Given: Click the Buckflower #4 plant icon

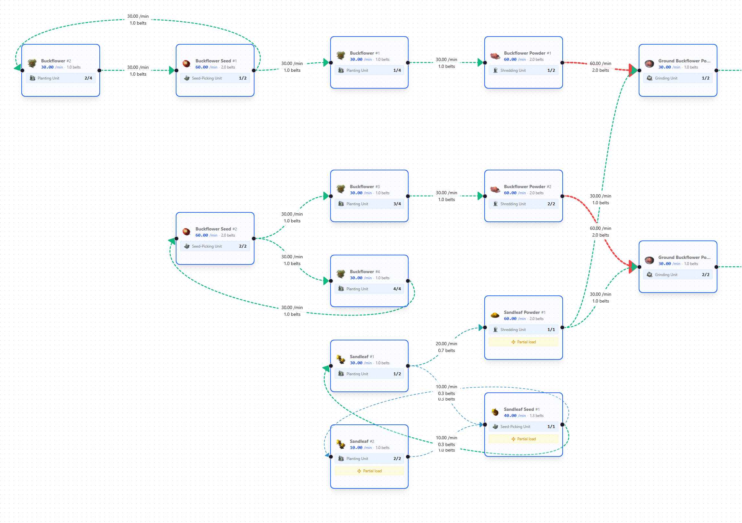Looking at the screenshot, I should click(341, 274).
